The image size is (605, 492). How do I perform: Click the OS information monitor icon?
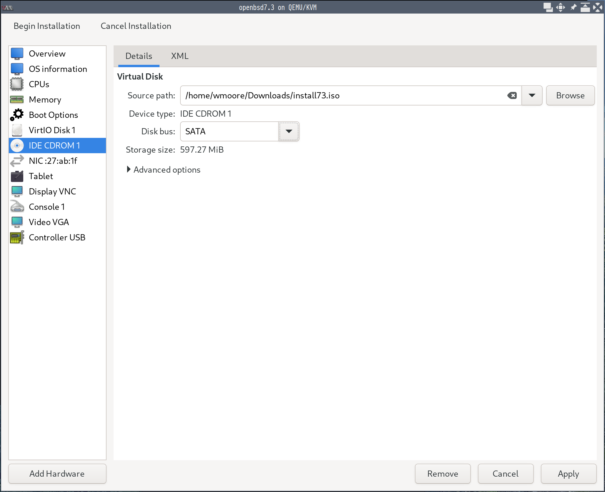(17, 69)
